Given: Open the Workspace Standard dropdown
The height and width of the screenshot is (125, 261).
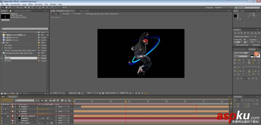Looking at the screenshot, I should tap(223, 8).
